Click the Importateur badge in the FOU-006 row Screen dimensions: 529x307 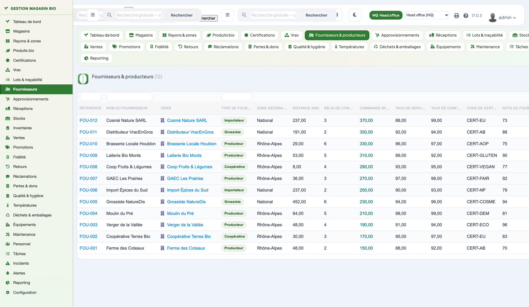234,190
